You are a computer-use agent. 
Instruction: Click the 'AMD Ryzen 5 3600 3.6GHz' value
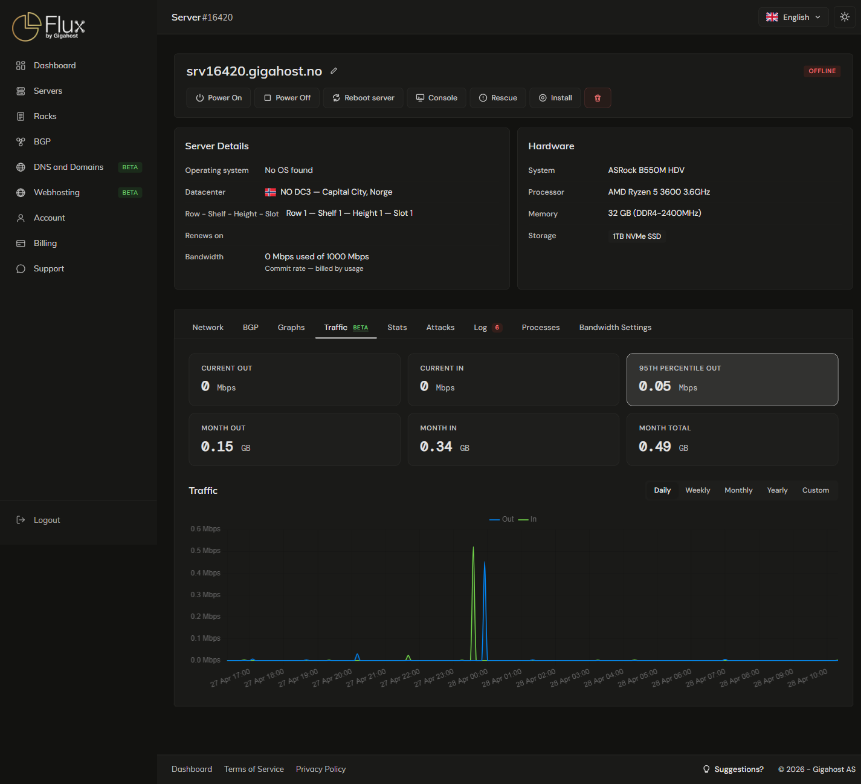(659, 192)
